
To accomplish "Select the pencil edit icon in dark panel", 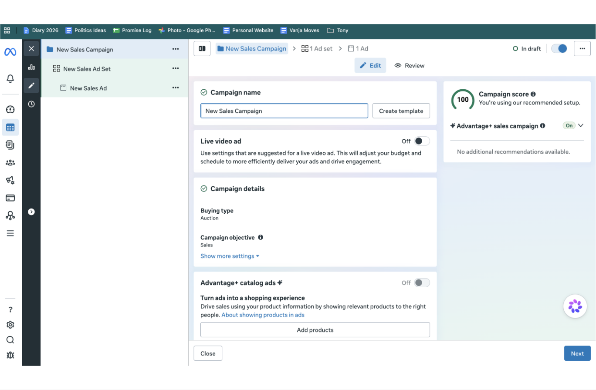I will coord(31,86).
